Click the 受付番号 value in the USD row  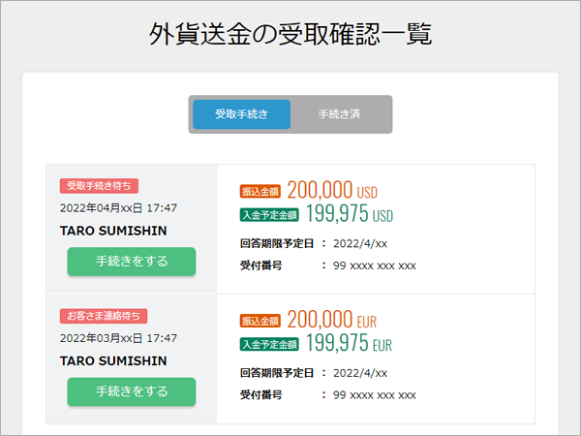pos(374,265)
